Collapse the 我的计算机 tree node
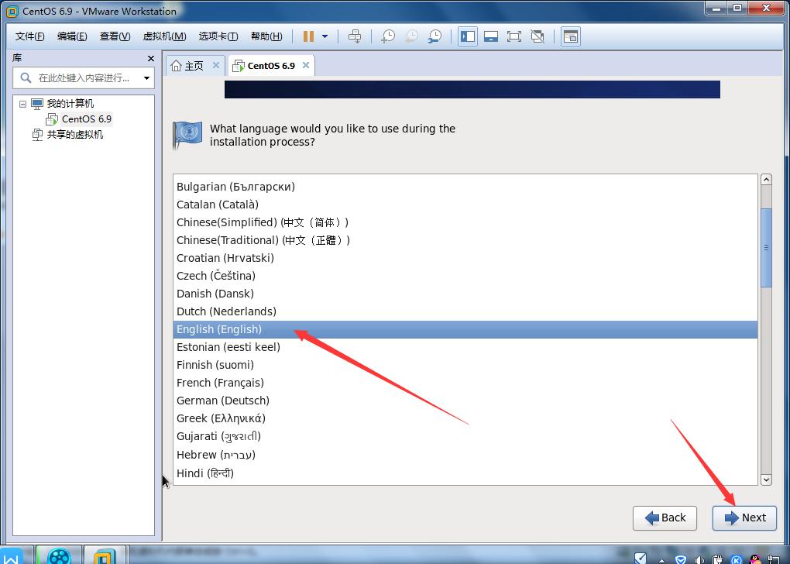 [22, 104]
